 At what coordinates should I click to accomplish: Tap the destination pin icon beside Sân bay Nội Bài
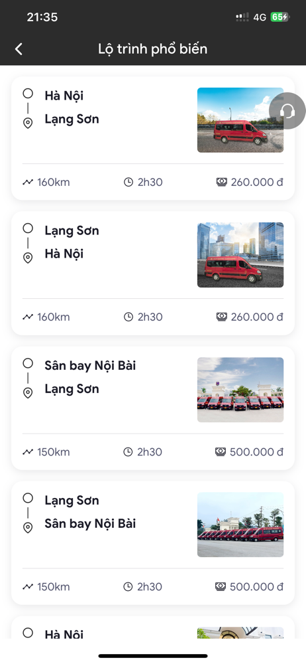click(x=28, y=528)
